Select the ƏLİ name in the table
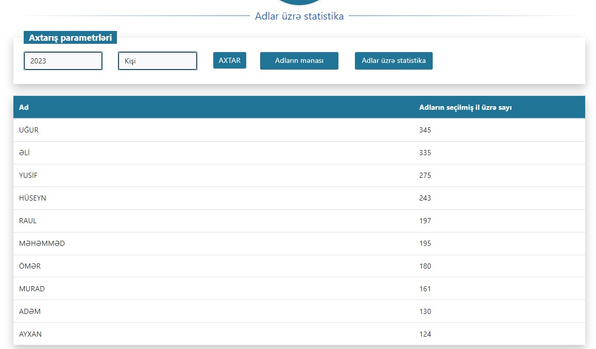 pos(25,153)
